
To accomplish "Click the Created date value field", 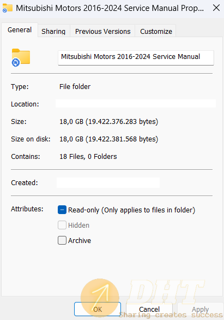I will (108, 182).
